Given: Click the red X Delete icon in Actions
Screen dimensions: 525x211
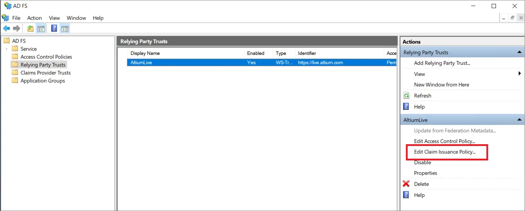Looking at the screenshot, I should [406, 184].
